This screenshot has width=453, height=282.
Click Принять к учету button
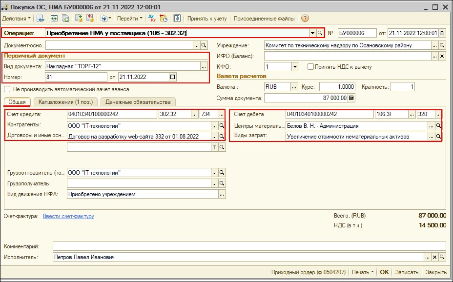pyautogui.click(x=207, y=19)
